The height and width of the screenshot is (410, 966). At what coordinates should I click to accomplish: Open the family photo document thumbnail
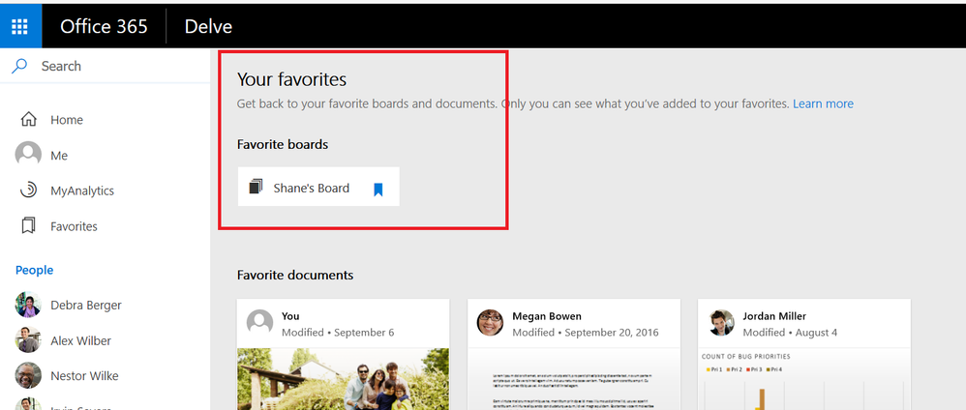click(344, 379)
